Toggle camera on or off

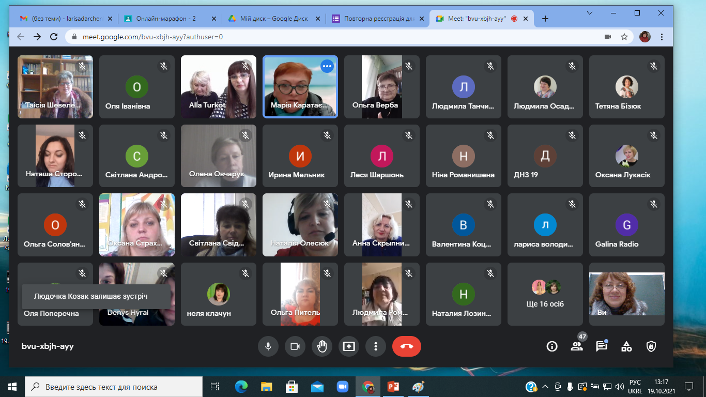(x=295, y=346)
